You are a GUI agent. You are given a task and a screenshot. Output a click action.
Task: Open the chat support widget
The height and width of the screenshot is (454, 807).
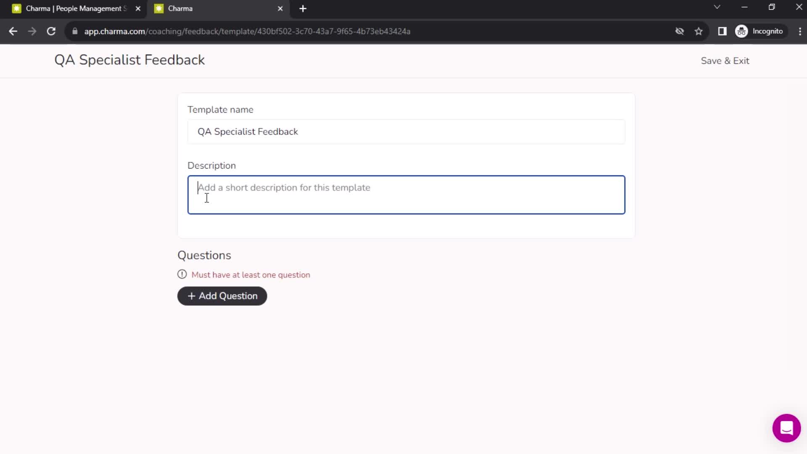pos(786,428)
